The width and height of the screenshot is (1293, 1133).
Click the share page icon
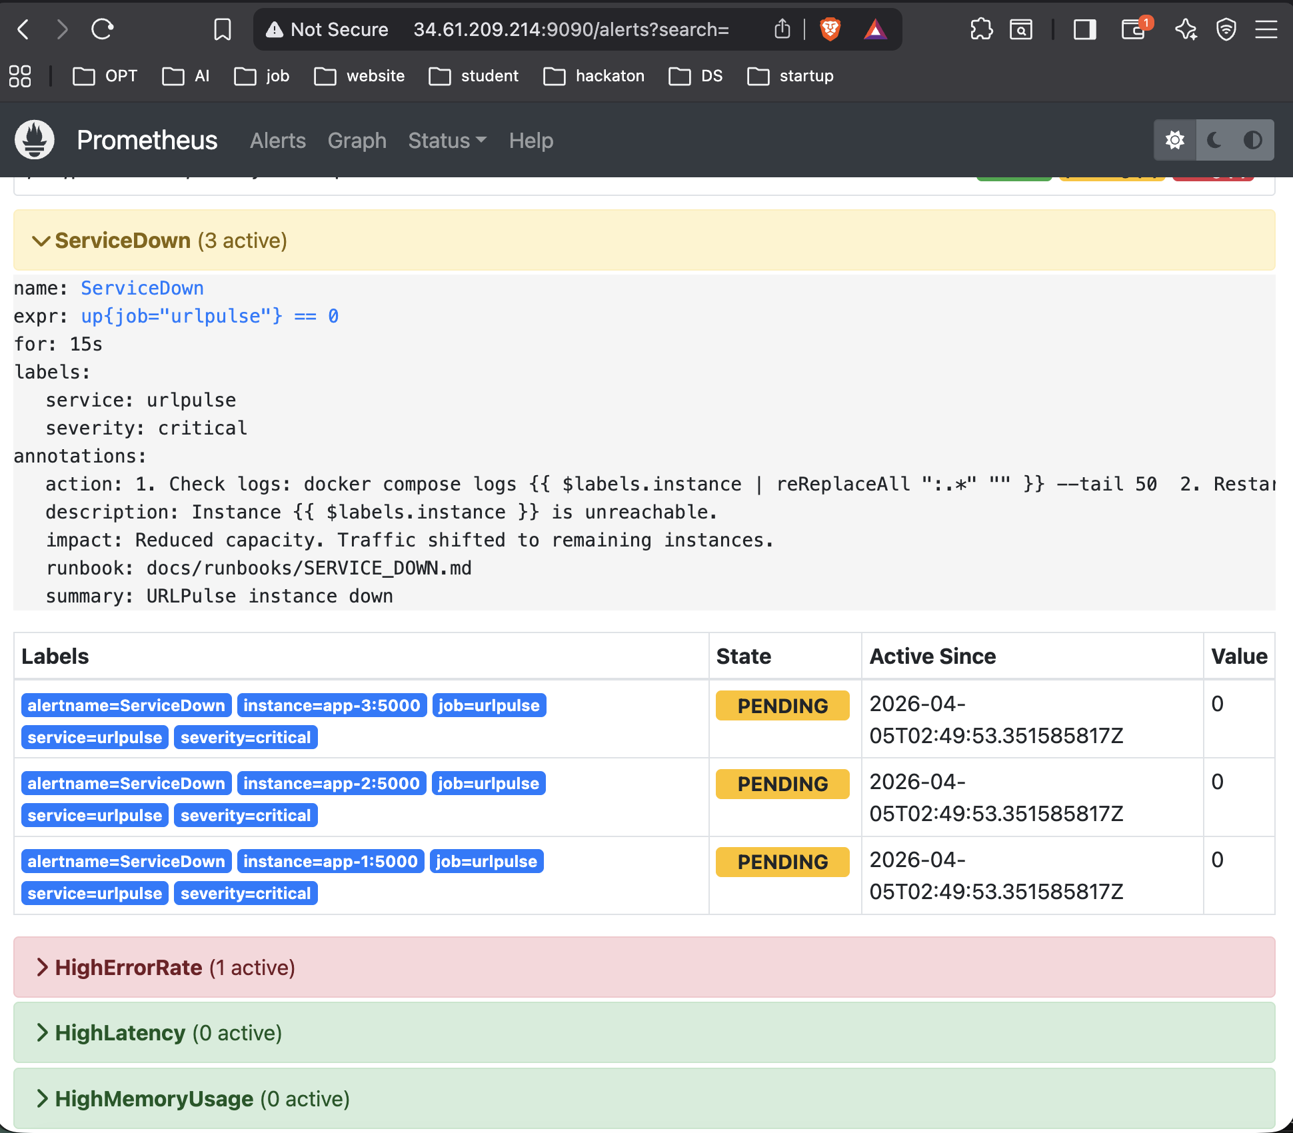coord(782,29)
